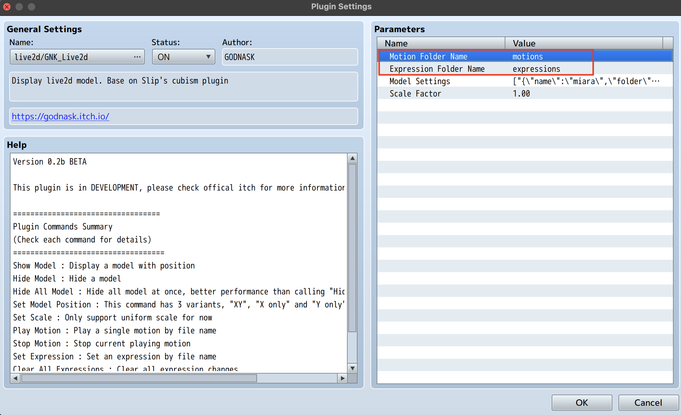Select the Scale Factor parameter row
The width and height of the screenshot is (681, 415).
(415, 94)
